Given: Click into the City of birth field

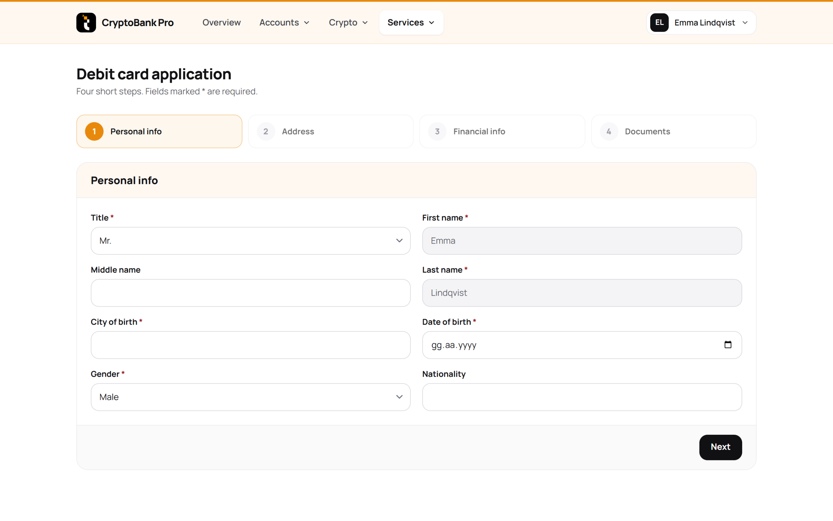Looking at the screenshot, I should (x=251, y=345).
